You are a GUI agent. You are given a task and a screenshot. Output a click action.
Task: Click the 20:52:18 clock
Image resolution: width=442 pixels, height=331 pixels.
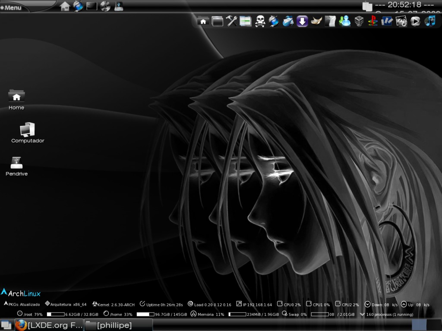tap(404, 5)
